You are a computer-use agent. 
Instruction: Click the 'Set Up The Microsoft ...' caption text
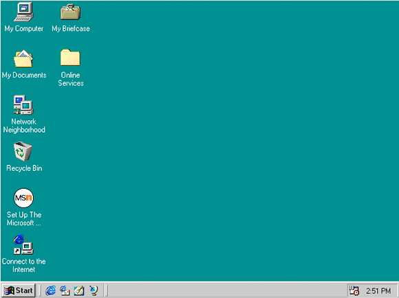24,218
